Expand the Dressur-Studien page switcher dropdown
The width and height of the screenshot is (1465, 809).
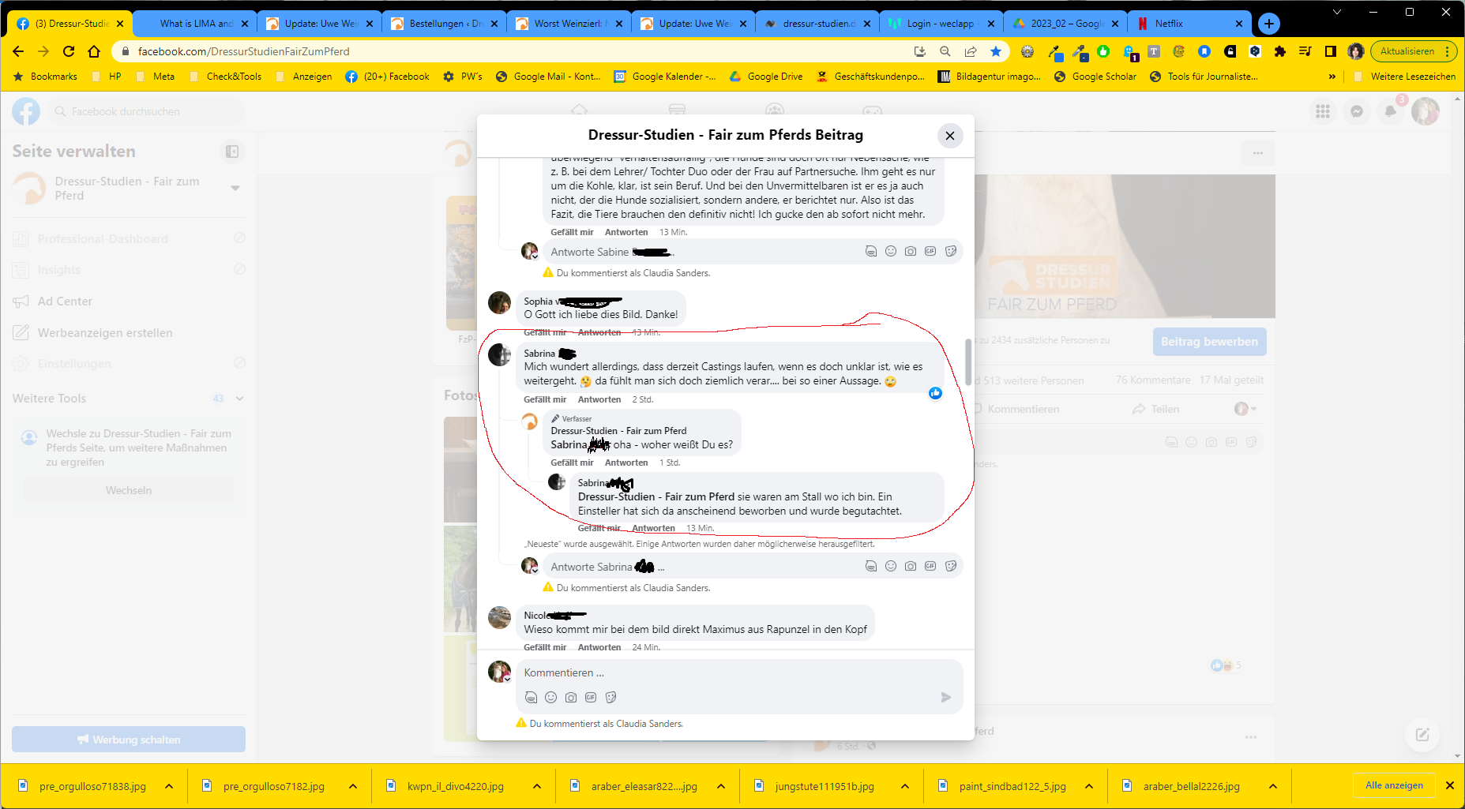(x=235, y=189)
